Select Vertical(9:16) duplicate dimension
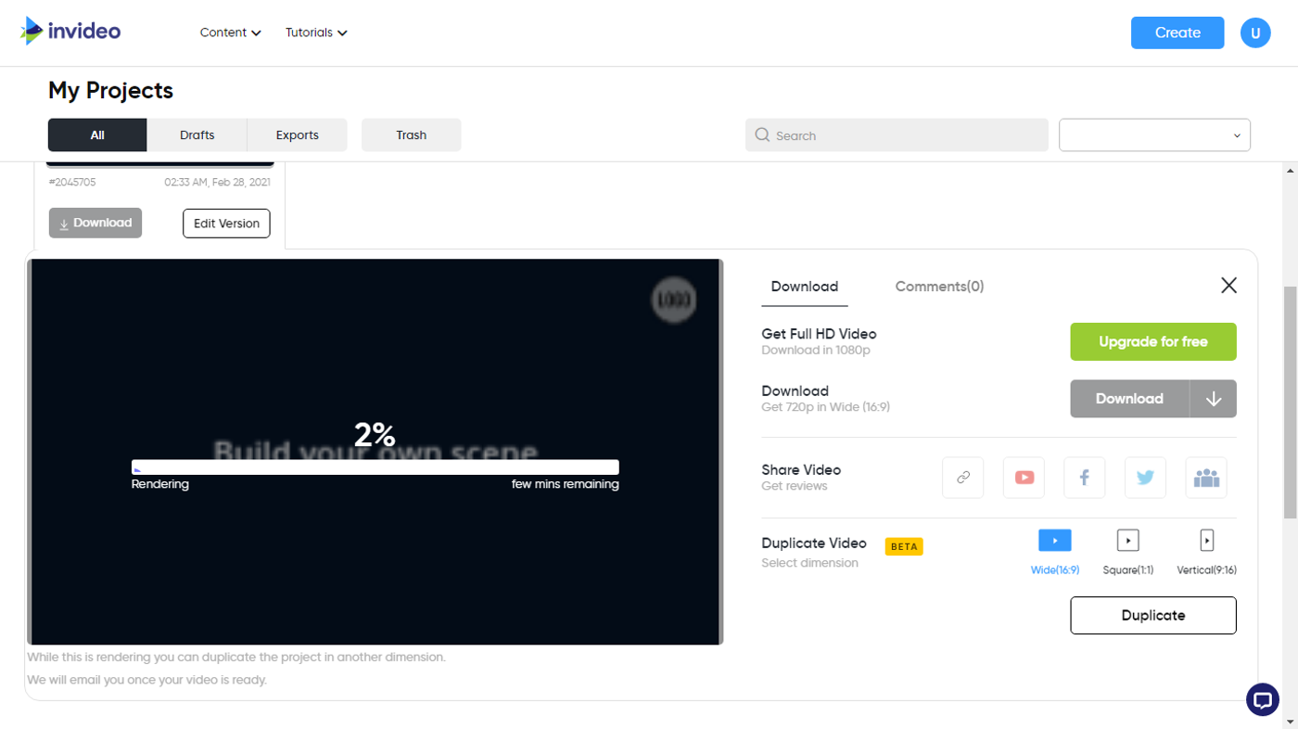Screen dimensions: 1298x729 pyautogui.click(x=1206, y=540)
